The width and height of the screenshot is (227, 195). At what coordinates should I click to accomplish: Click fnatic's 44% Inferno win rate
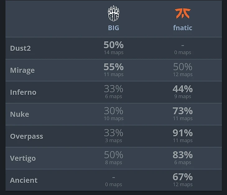[x=183, y=89]
